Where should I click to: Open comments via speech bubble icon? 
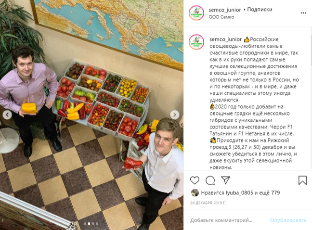click(210, 180)
